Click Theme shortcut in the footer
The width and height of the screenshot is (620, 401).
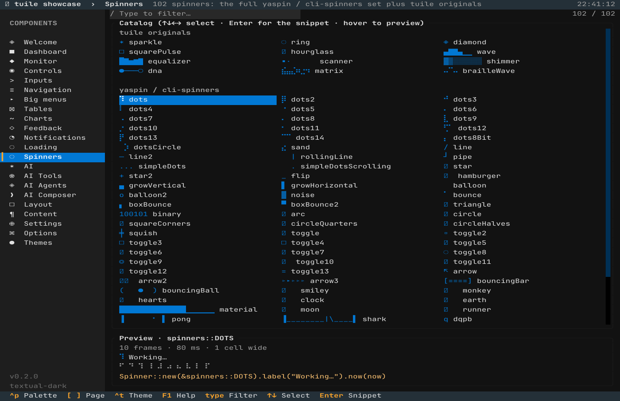pos(134,395)
